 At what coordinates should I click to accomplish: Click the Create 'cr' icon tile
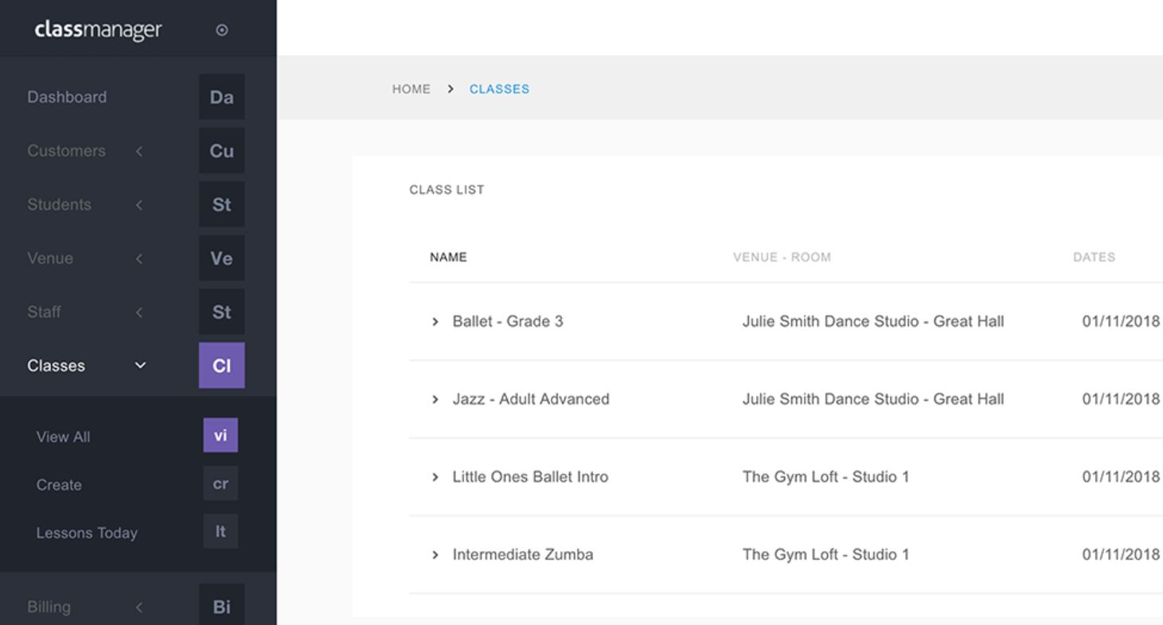[x=221, y=484]
